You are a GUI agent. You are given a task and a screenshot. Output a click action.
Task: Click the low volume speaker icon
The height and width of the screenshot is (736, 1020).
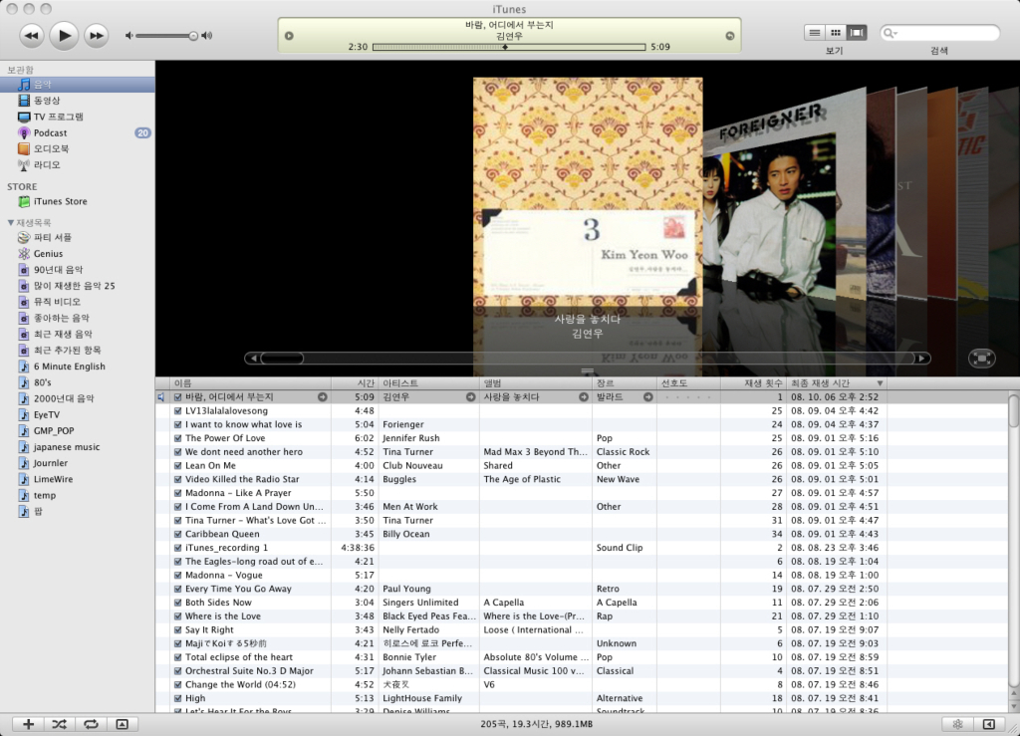[x=128, y=36]
